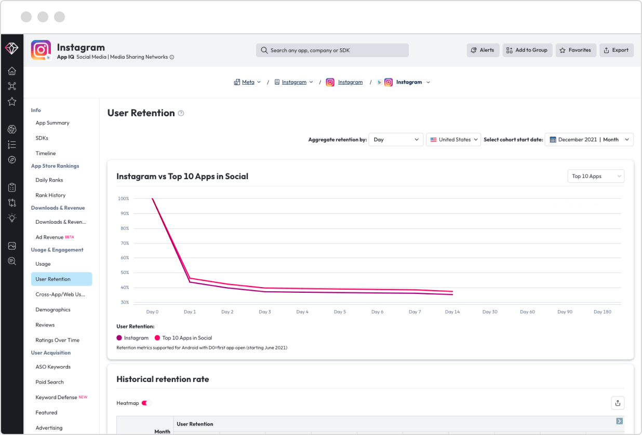Image resolution: width=642 pixels, height=435 pixels.
Task: Click the calendar icon in the cohort date selector
Action: [553, 140]
